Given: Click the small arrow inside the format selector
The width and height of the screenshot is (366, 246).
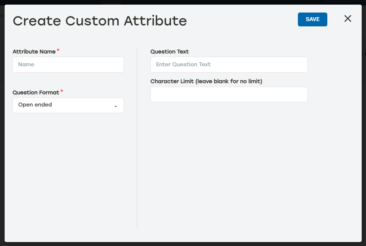Looking at the screenshot, I should 115,106.
